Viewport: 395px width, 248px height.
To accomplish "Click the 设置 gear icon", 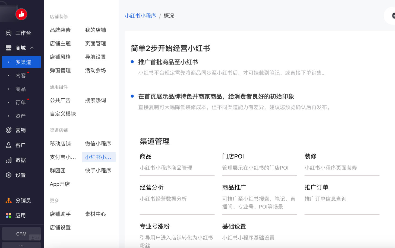I will [9, 175].
